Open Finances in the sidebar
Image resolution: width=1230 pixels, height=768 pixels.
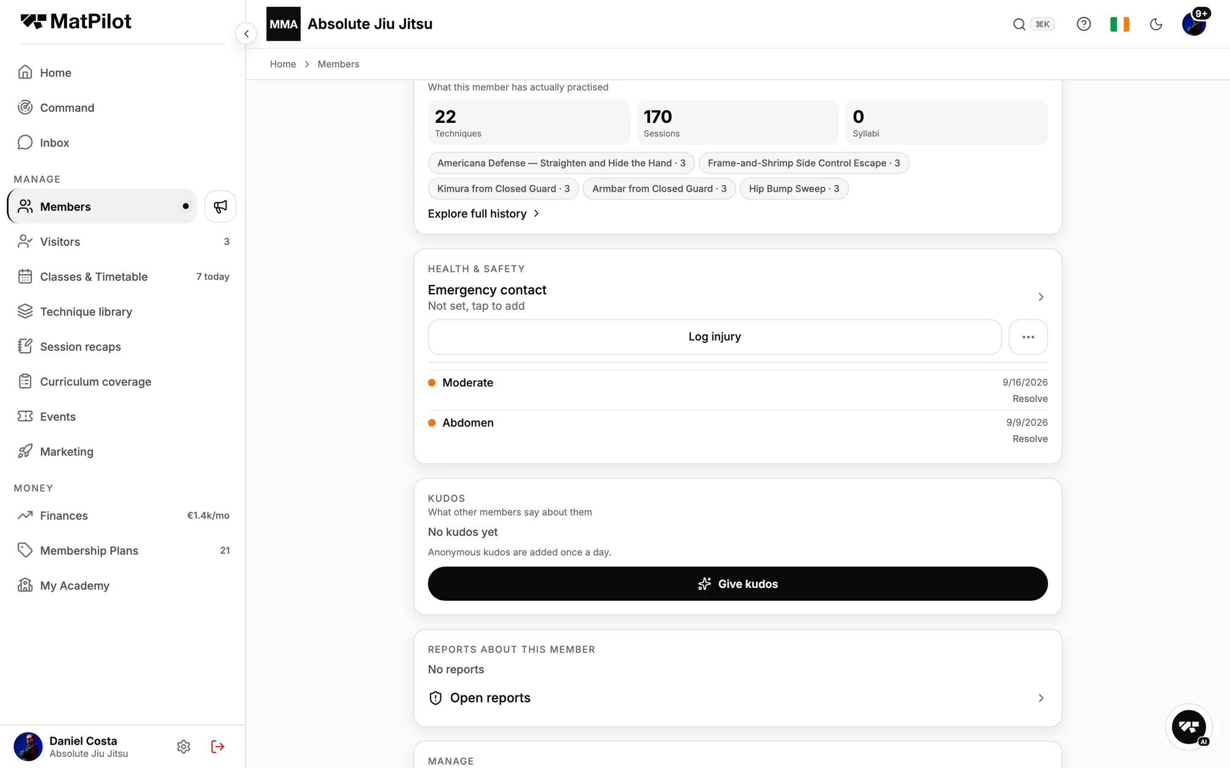tap(122, 515)
